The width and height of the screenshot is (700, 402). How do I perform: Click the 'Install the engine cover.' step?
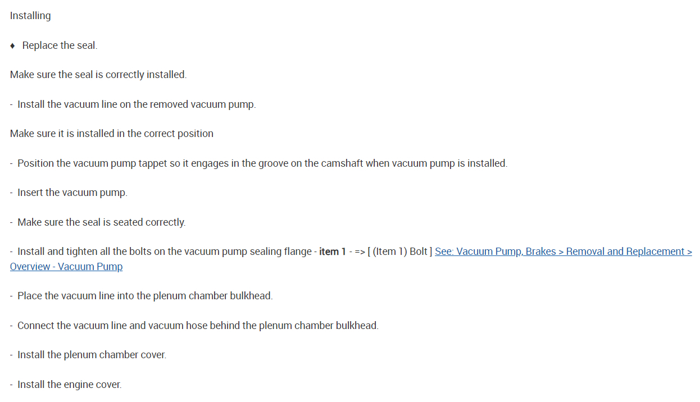[69, 385]
